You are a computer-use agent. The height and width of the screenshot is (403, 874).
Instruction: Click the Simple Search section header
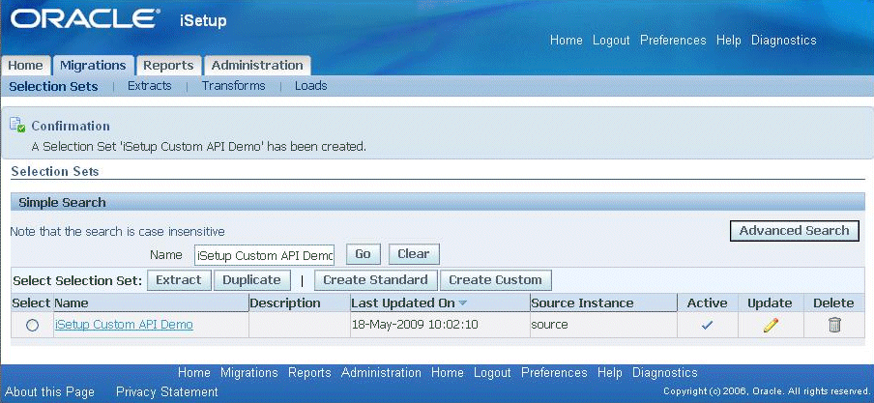click(x=438, y=202)
